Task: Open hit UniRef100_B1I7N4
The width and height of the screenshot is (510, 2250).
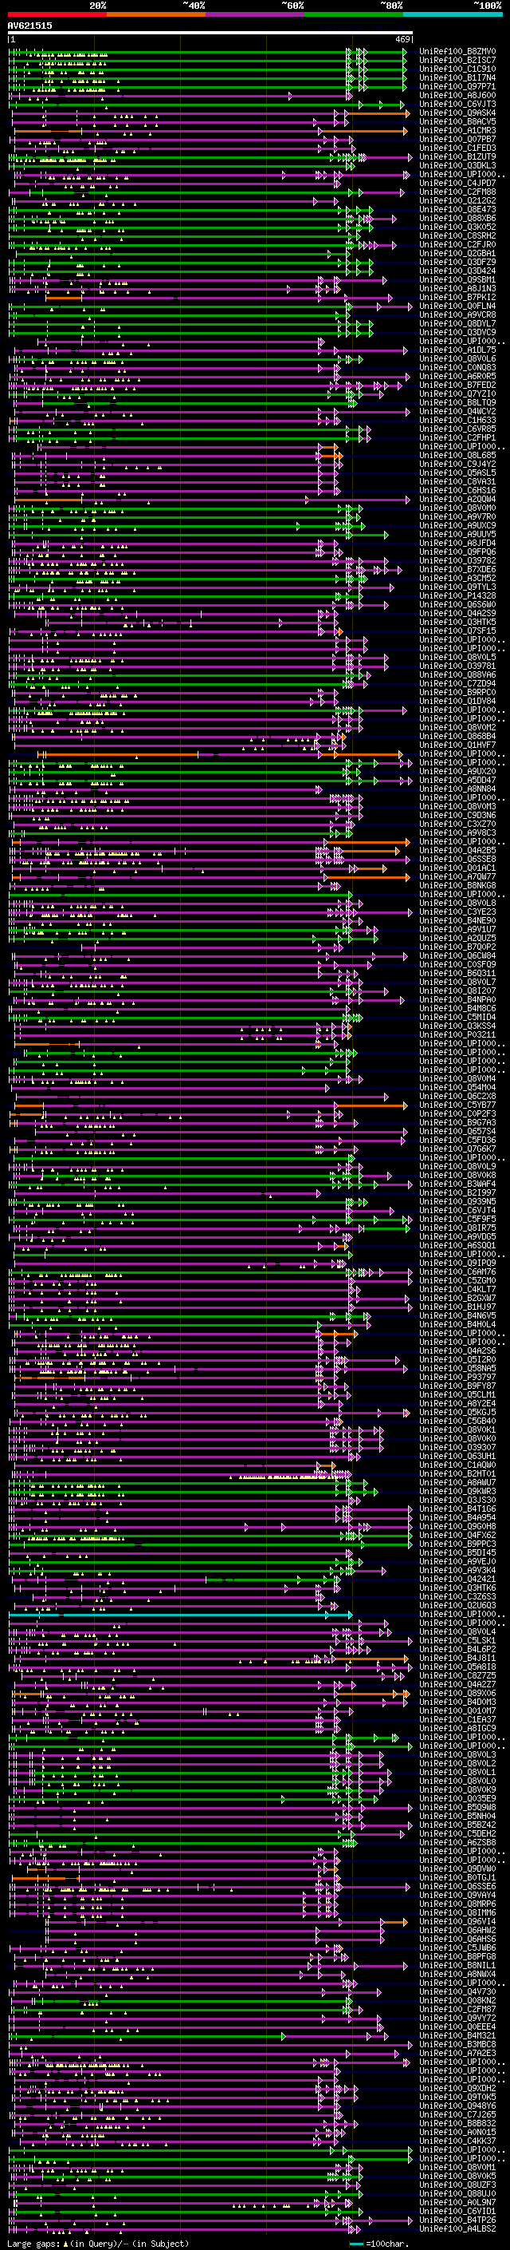Action: coord(457,77)
